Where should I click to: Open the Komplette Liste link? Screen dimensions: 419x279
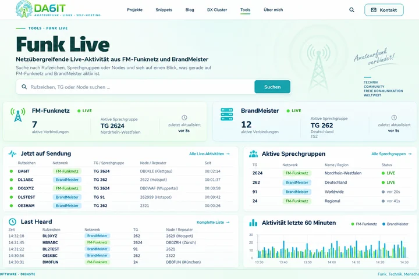tap(213, 222)
